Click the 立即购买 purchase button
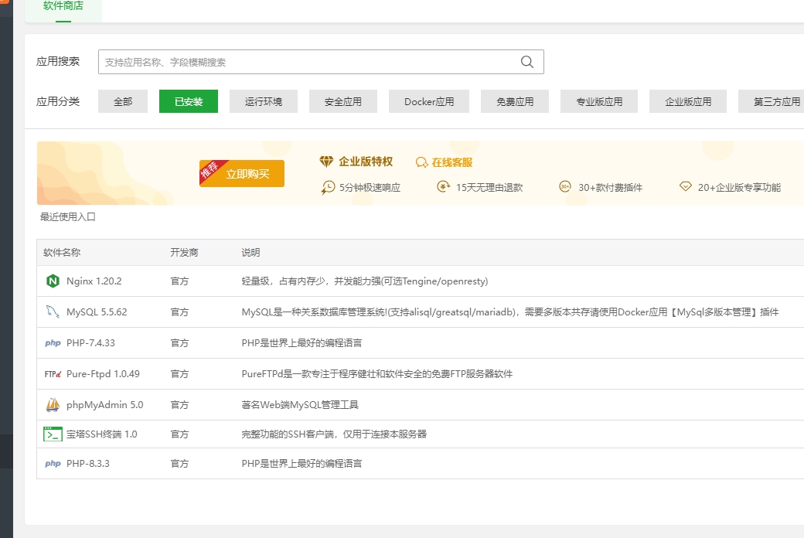Screen dimensions: 804x538 coord(242,173)
